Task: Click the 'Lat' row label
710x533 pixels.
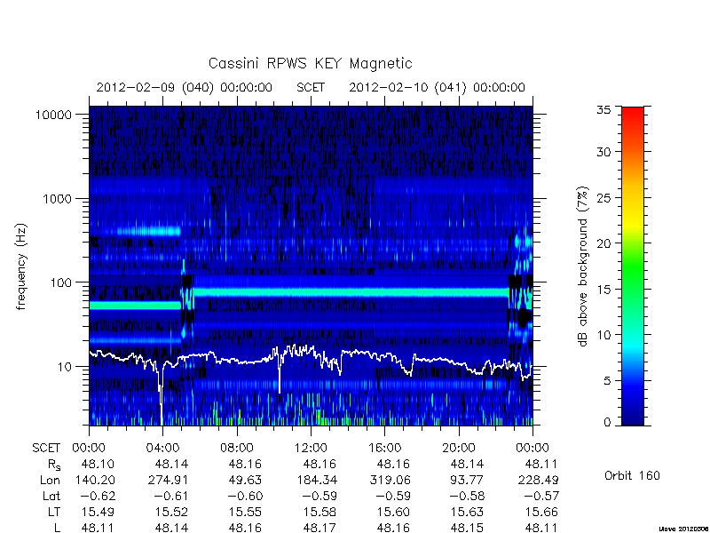Action: [51, 496]
